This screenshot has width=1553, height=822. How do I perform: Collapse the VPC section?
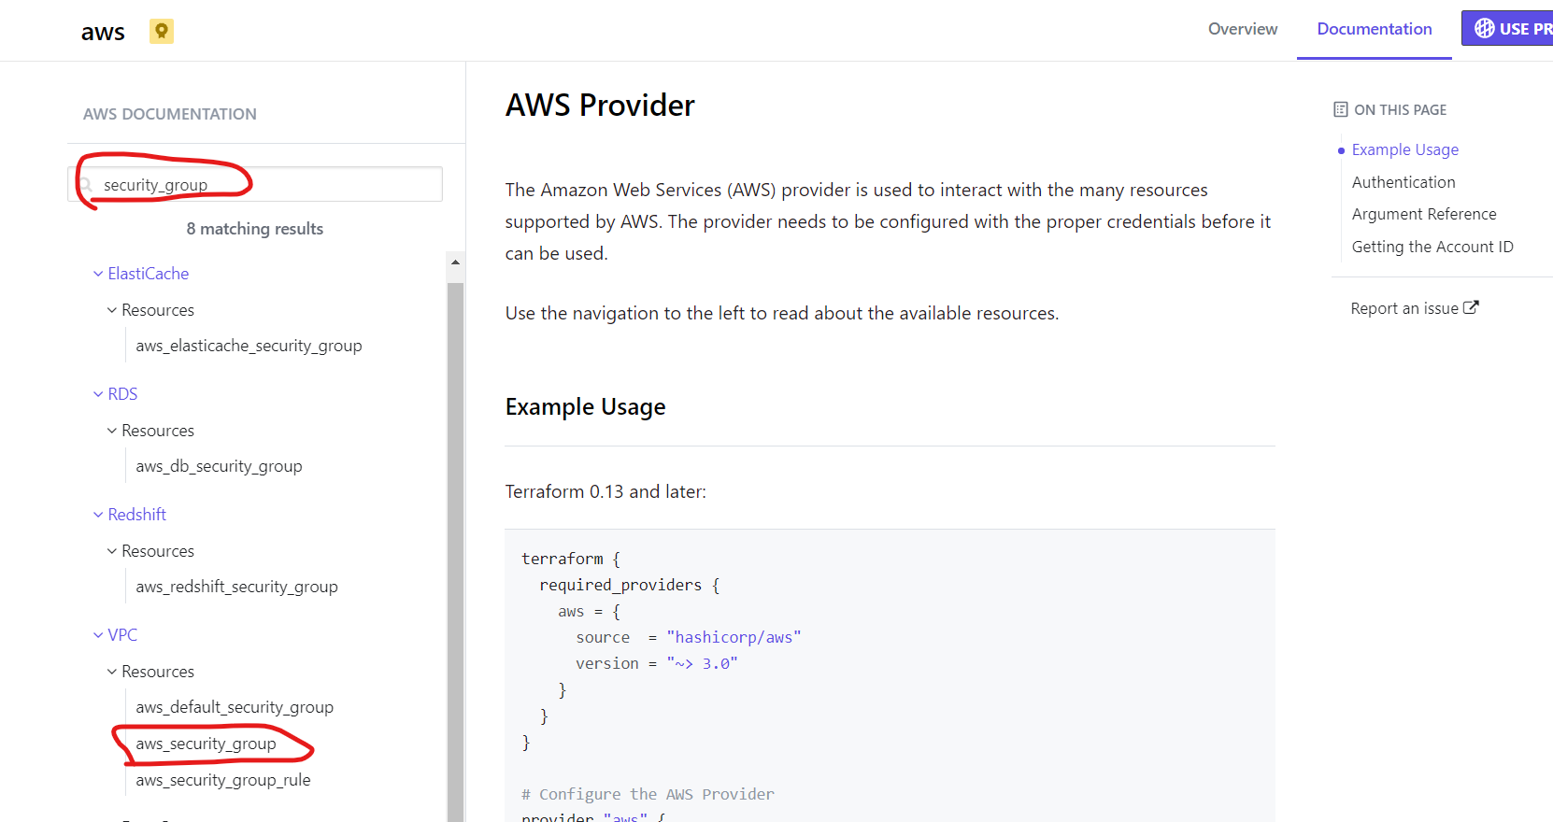tap(98, 635)
